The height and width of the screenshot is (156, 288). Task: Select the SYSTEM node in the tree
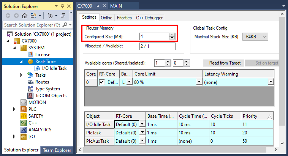[36, 48]
